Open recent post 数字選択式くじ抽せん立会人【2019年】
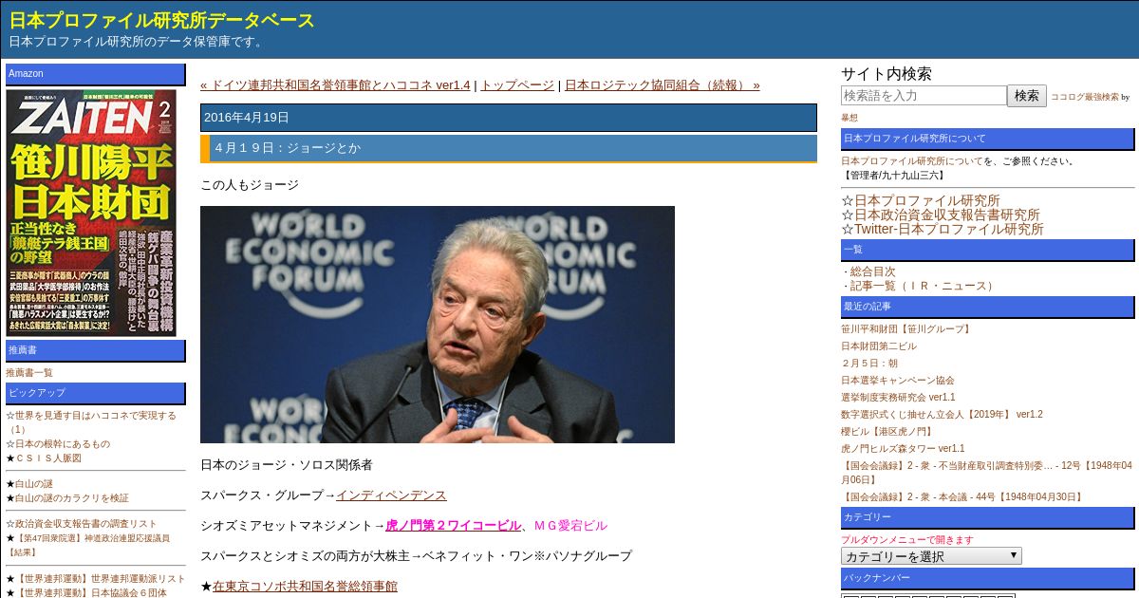Image resolution: width=1139 pixels, height=598 pixels. point(942,414)
